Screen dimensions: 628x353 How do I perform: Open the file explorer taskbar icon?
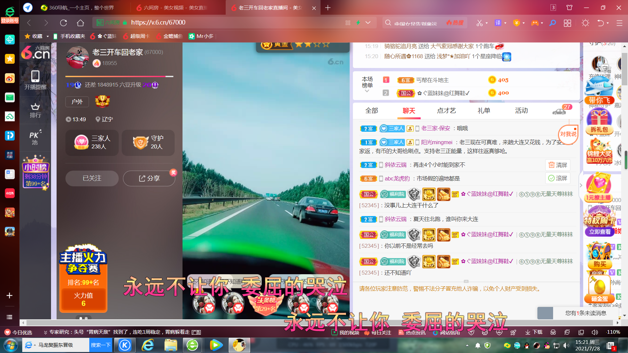coord(170,345)
